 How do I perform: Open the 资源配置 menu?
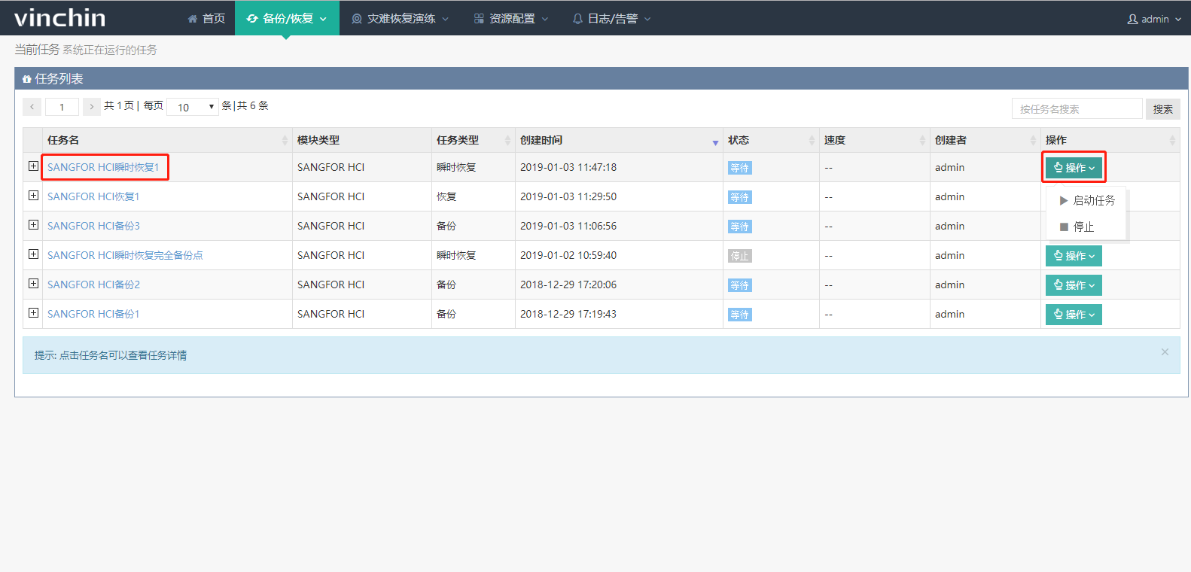coord(511,18)
